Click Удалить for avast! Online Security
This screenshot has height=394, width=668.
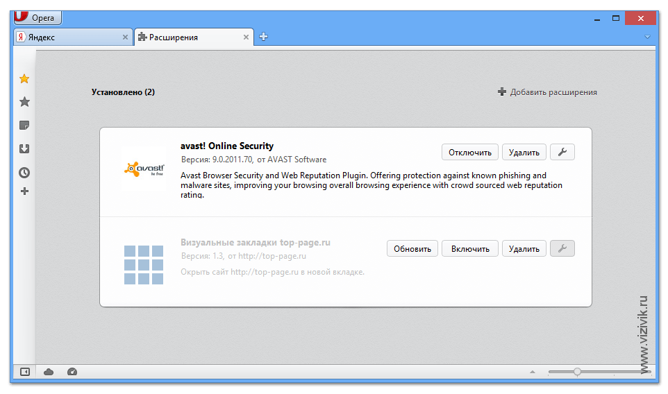pos(524,153)
